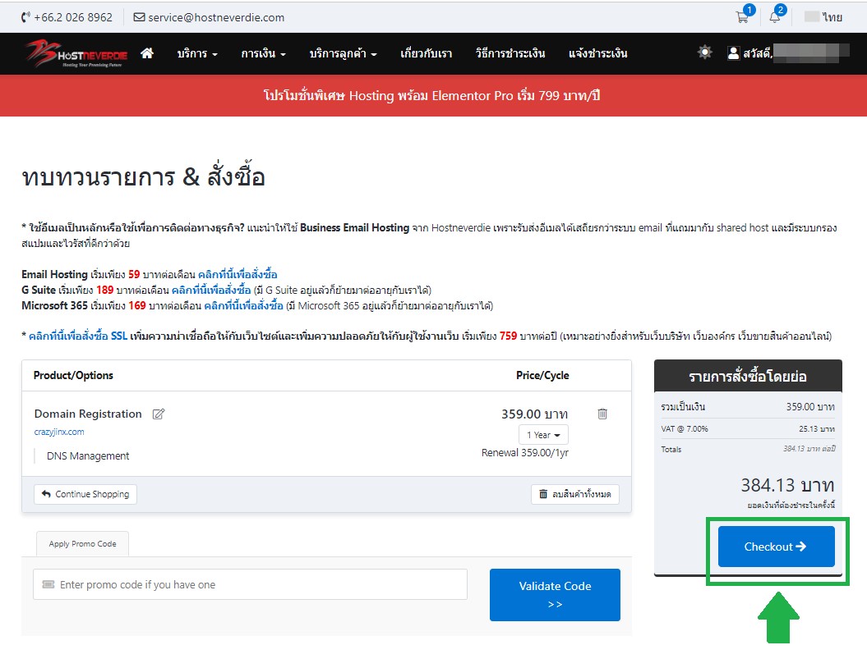Click the edit icon beside Domain Registration
Image resolution: width=867 pixels, height=668 pixels.
point(159,414)
